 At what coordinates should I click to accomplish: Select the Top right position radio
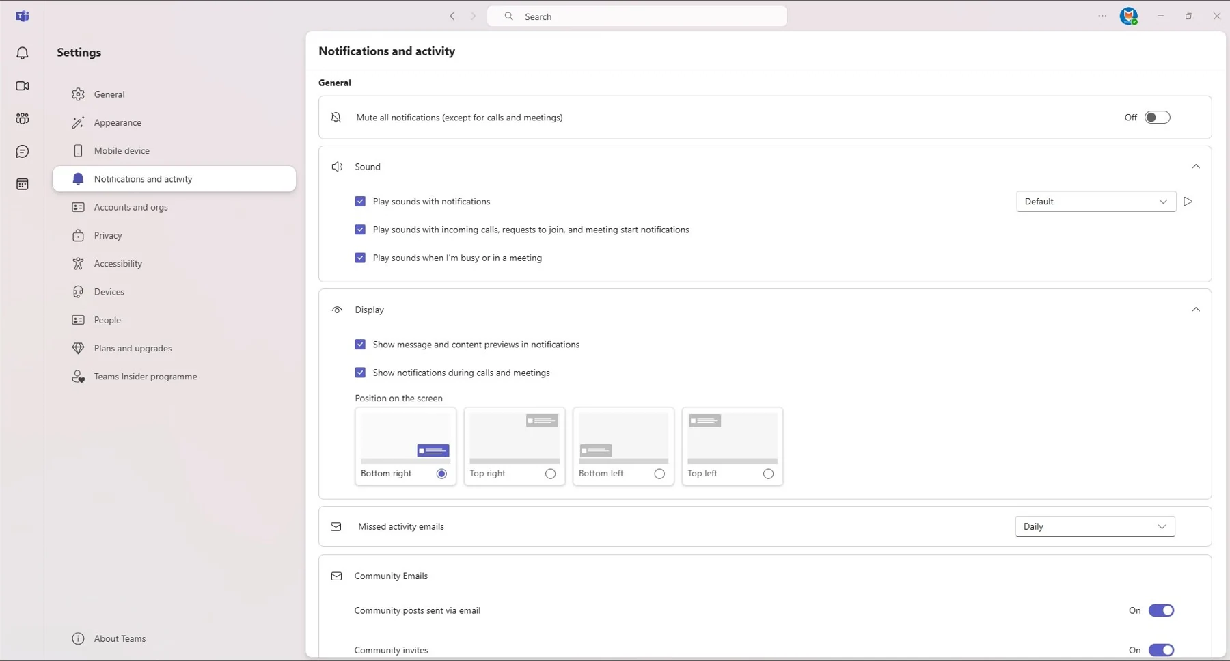click(551, 474)
